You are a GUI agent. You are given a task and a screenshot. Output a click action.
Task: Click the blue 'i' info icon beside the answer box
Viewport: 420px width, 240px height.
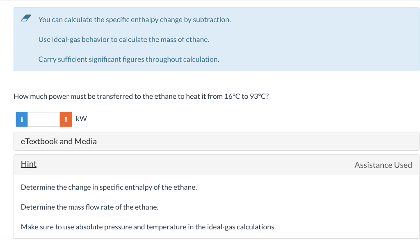coord(21,119)
